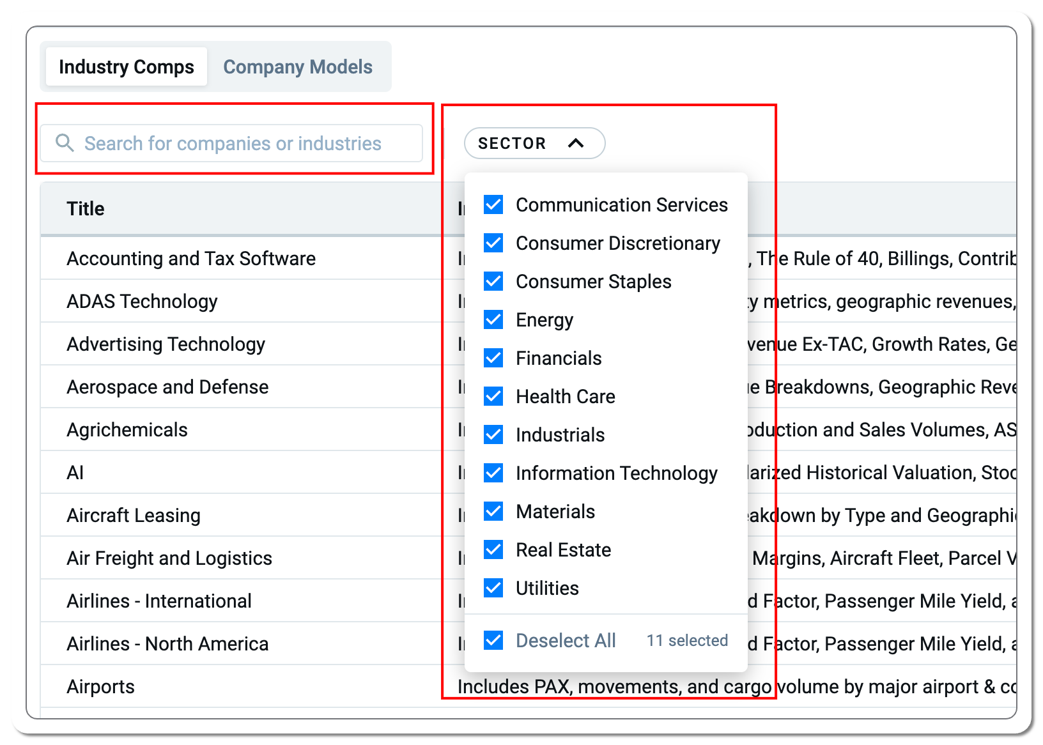This screenshot has height=745, width=1043.
Task: Click the magnifying glass search icon
Action: pyautogui.click(x=65, y=142)
